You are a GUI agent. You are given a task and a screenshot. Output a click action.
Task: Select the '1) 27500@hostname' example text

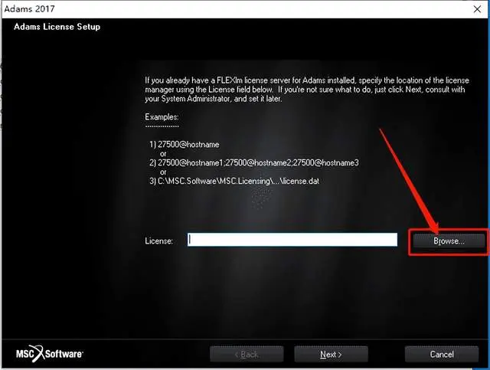tap(185, 145)
